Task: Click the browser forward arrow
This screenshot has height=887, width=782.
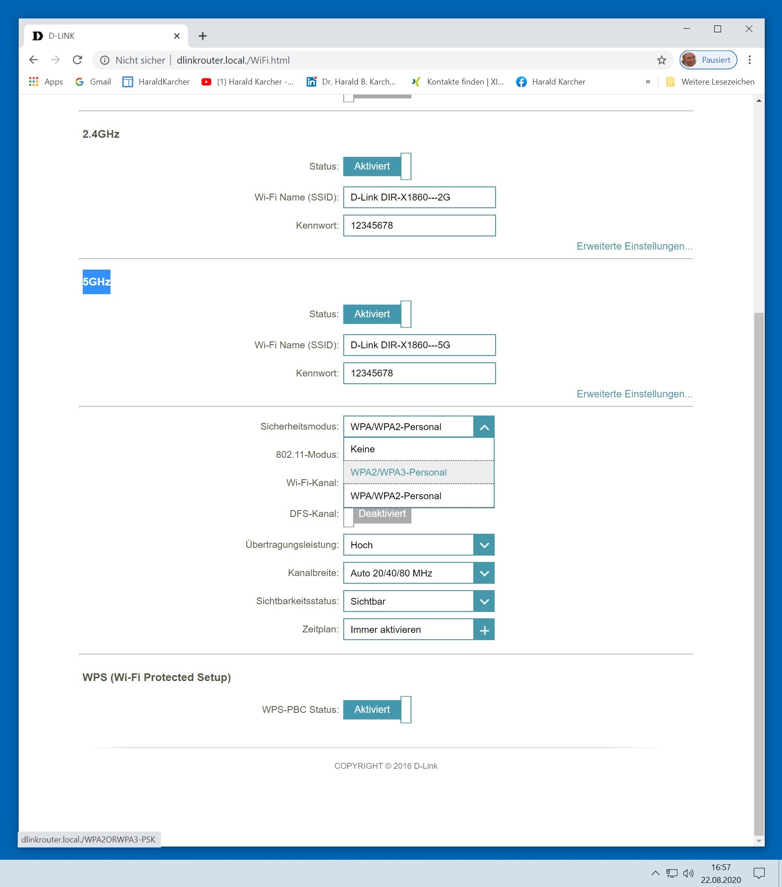Action: click(55, 60)
